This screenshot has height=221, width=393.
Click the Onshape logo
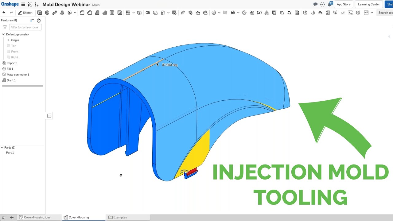(10, 4)
